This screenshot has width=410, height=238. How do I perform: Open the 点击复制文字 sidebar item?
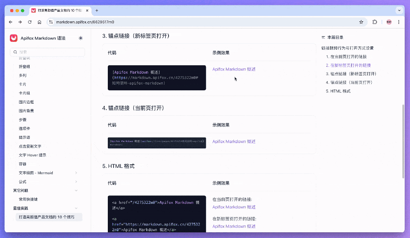tap(30, 146)
